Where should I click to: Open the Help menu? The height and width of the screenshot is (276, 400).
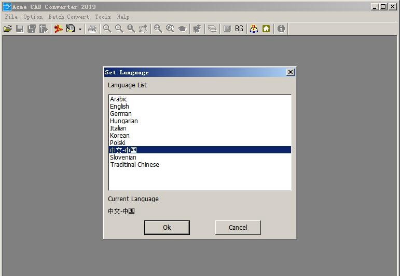pyautogui.click(x=123, y=17)
